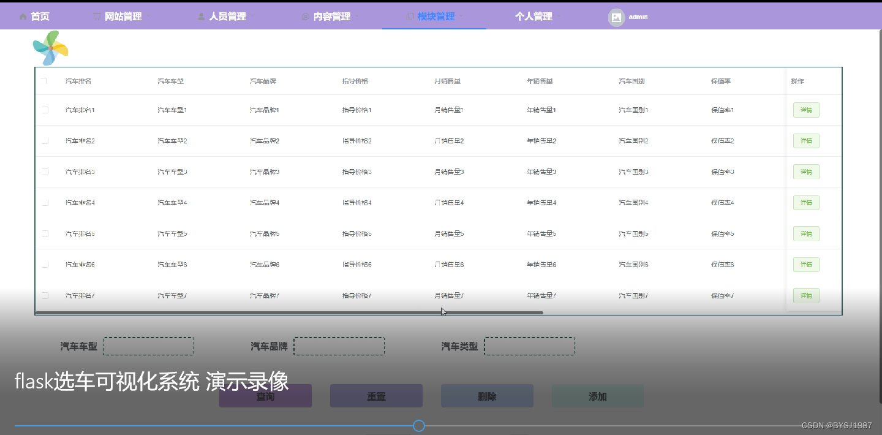Click the 年销售量 column header
The width and height of the screenshot is (882, 435).
point(540,81)
